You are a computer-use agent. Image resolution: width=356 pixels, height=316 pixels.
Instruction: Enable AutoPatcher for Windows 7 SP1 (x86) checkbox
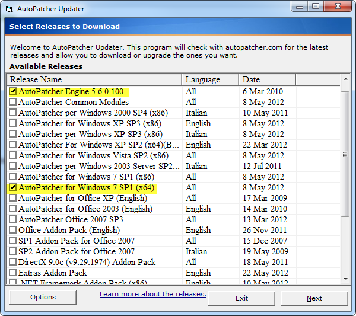click(12, 177)
